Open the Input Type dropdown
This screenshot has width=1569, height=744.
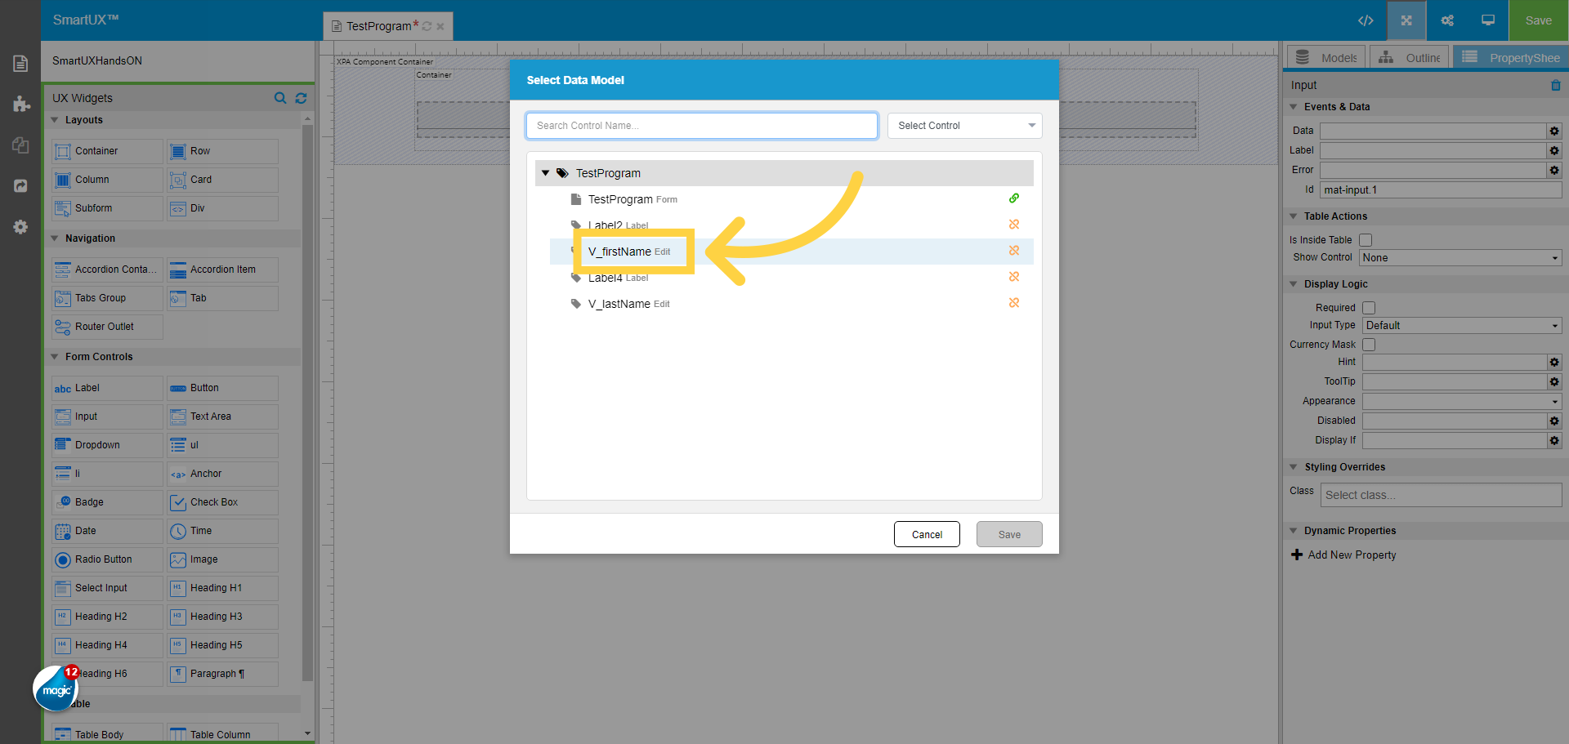1461,326
